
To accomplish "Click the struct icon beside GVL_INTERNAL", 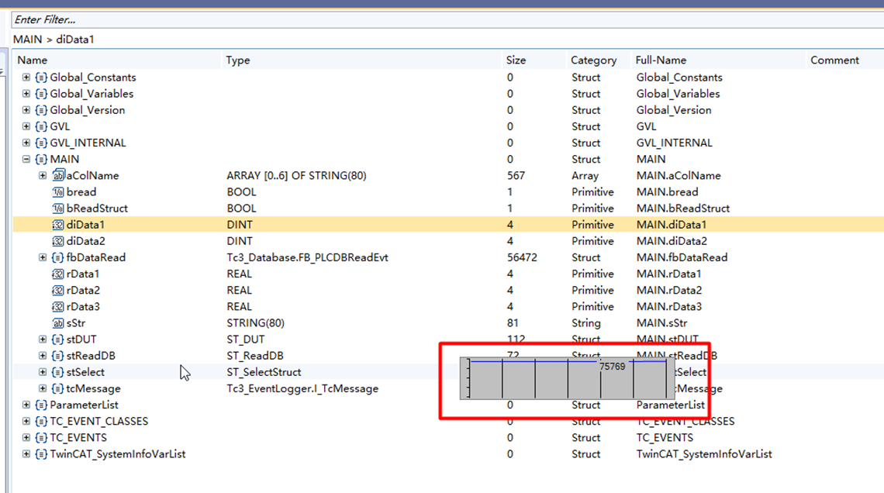I will point(41,143).
